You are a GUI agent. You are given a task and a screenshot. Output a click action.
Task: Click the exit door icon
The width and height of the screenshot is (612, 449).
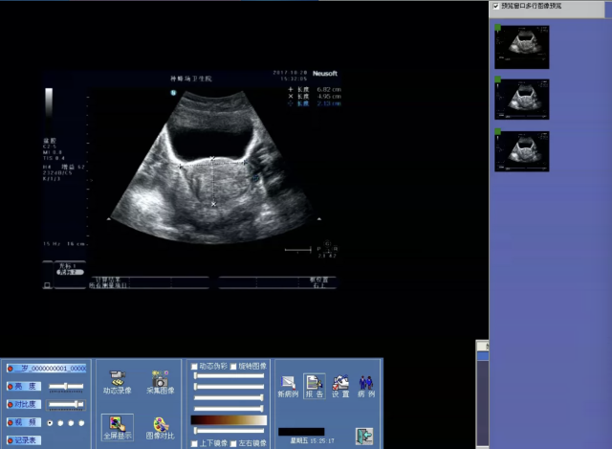coord(364,437)
